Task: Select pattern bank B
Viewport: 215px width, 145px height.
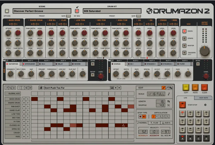Action: [190, 138]
